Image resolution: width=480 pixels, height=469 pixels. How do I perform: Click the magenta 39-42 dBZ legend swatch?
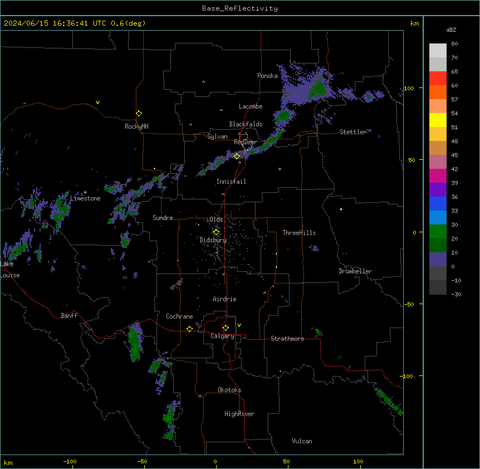click(x=438, y=175)
